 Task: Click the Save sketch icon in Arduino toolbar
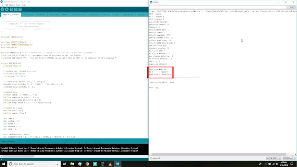(x=20, y=9)
